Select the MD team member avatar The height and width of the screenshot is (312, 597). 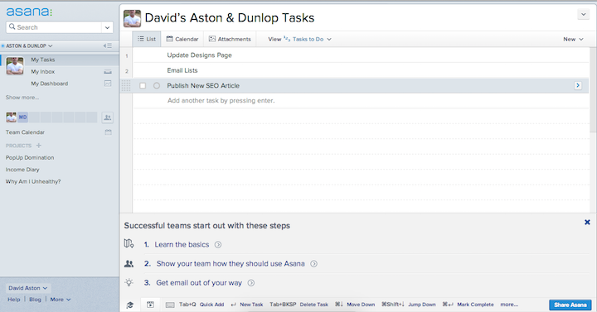coord(23,117)
